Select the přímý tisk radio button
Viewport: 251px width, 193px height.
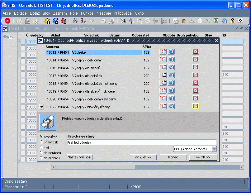(41, 142)
